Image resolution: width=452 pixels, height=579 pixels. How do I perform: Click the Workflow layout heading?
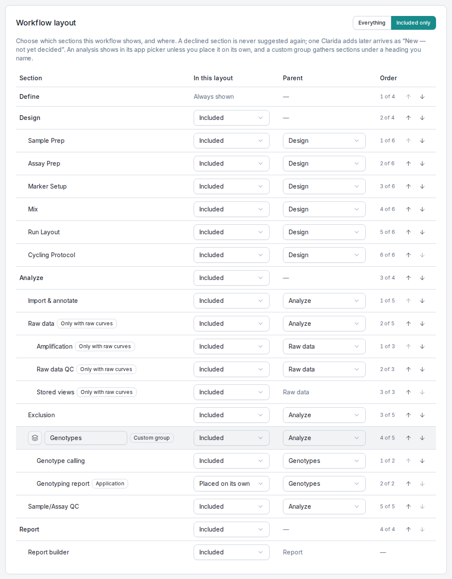pyautogui.click(x=46, y=23)
